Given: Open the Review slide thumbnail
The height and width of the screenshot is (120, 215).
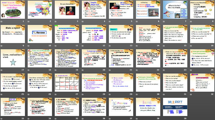Looking at the screenshot, I should pos(40,34).
